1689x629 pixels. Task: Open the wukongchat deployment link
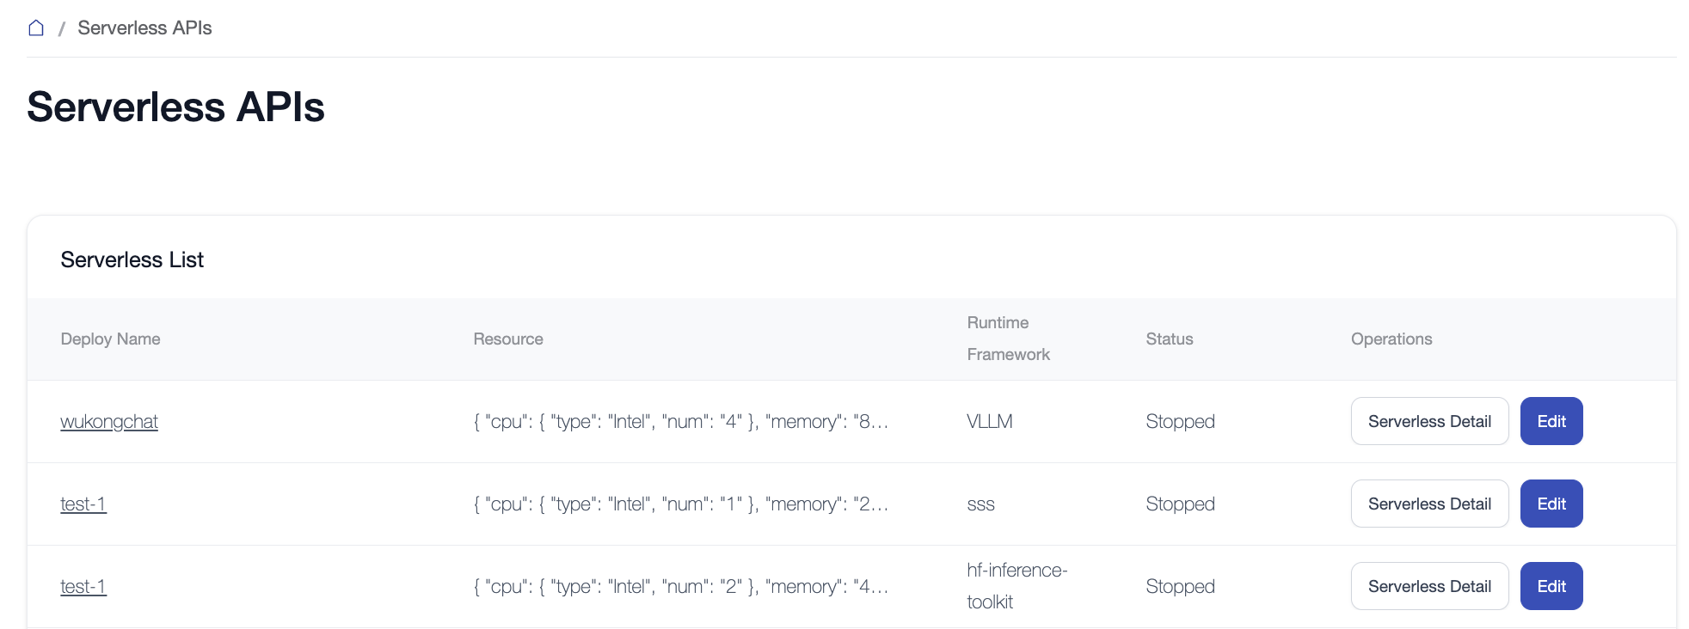point(109,422)
